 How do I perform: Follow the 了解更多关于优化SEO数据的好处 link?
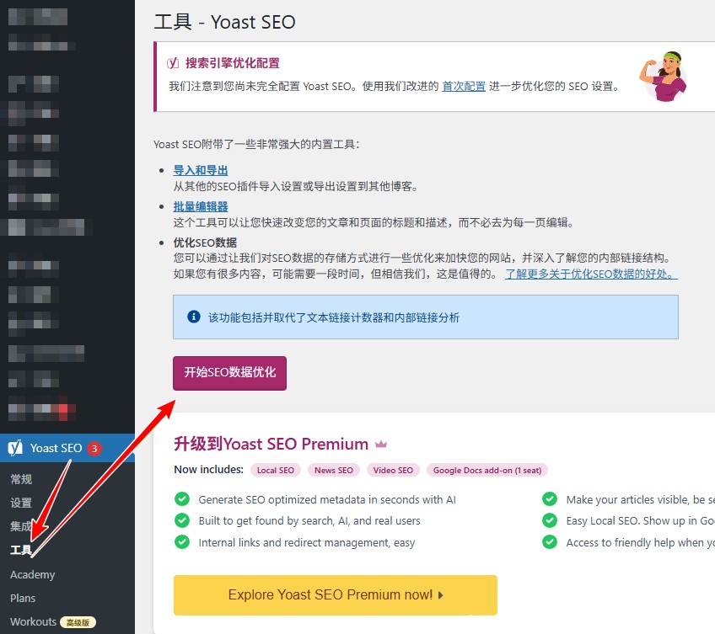[x=591, y=274]
